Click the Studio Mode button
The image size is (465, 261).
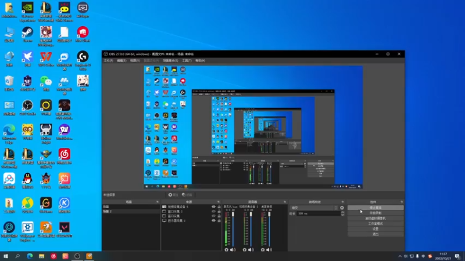(375, 224)
